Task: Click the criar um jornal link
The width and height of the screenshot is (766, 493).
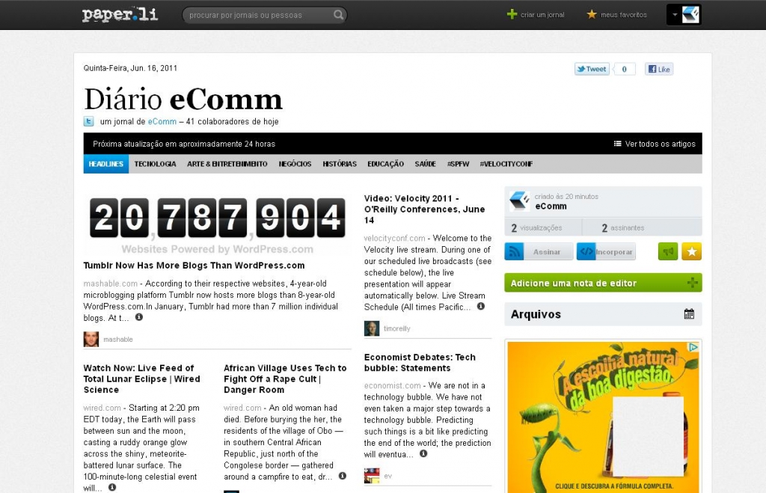Action: click(542, 15)
